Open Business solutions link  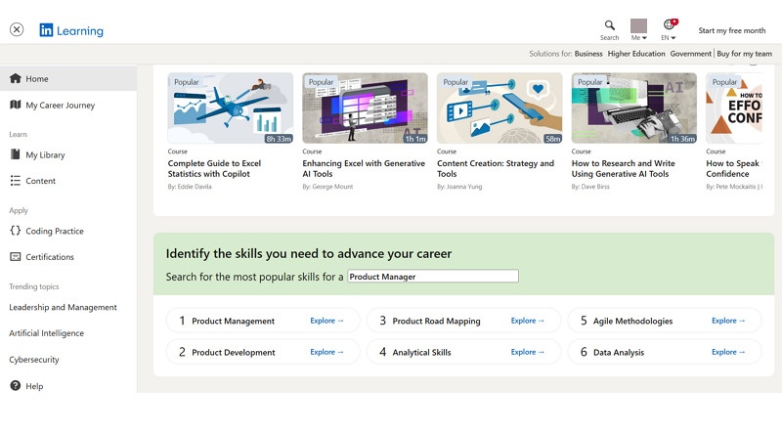tap(588, 54)
